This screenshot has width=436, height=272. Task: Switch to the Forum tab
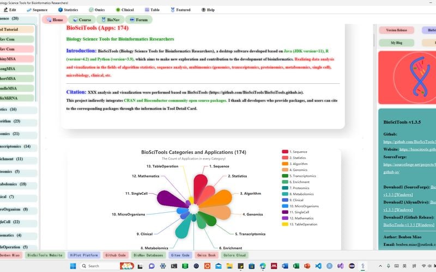tap(139, 20)
